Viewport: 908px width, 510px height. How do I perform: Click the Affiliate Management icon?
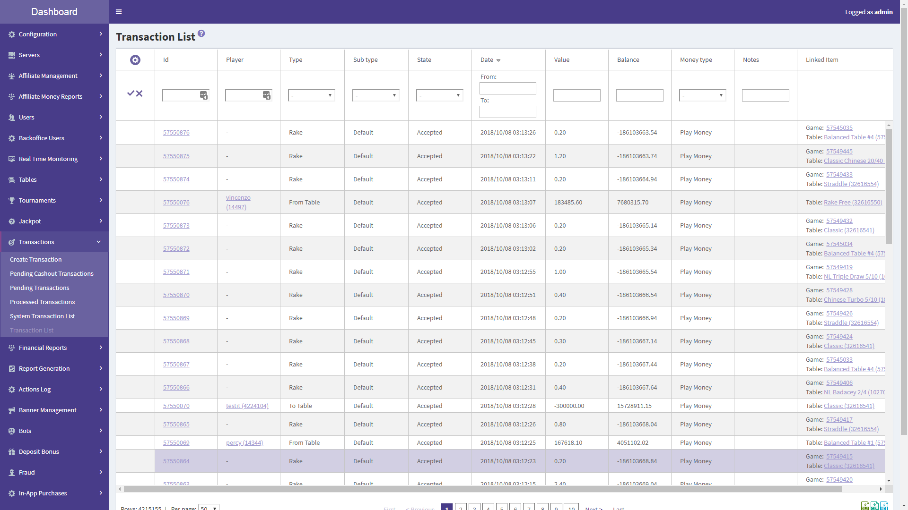coord(12,76)
